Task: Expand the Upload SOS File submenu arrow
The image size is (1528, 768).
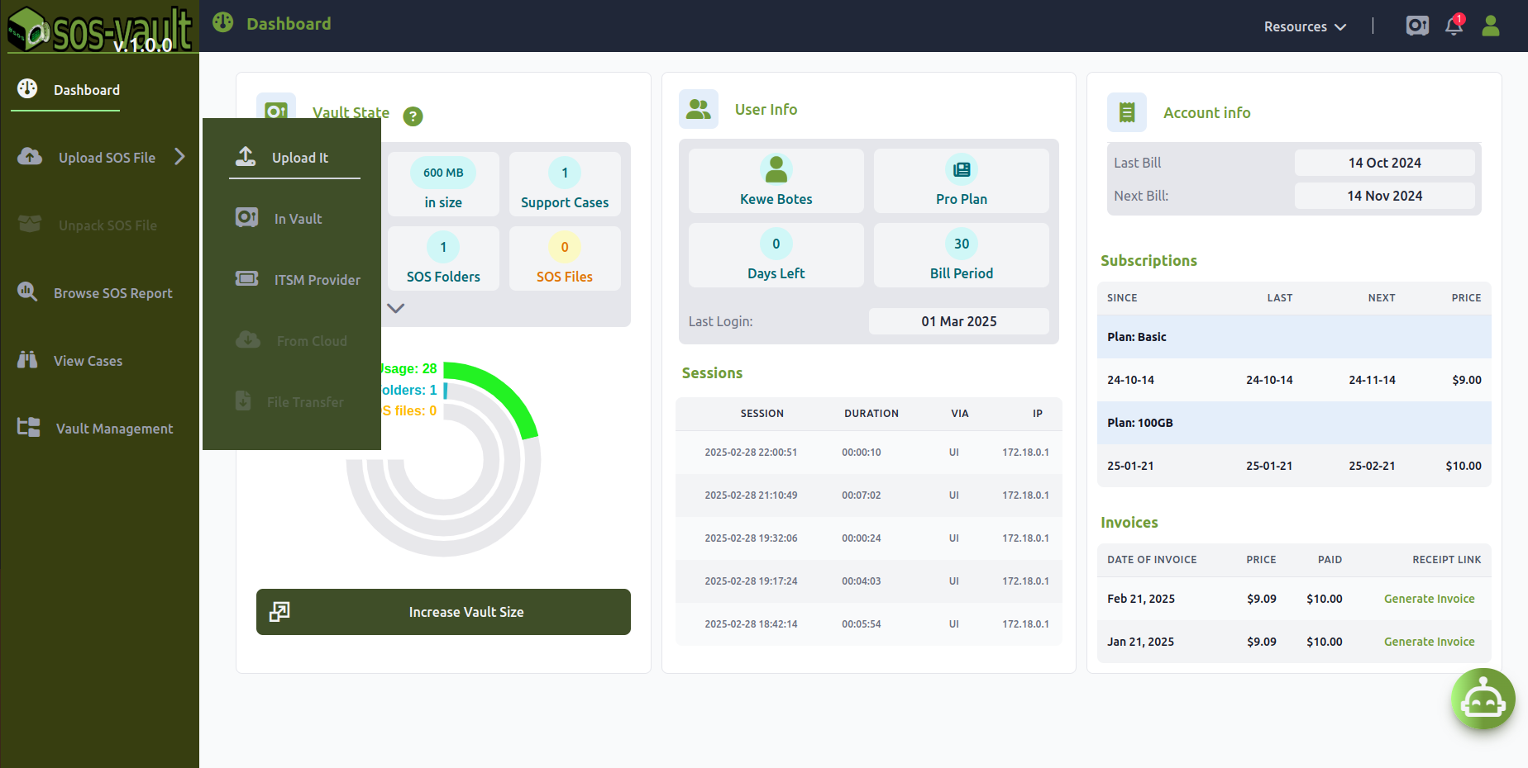Action: coord(179,157)
